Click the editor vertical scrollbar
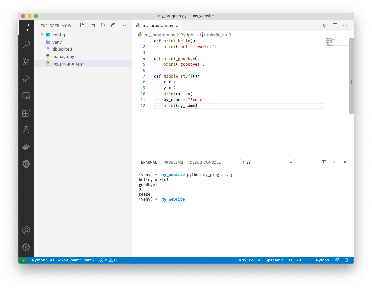Image resolution: width=372 pixels, height=288 pixels. (x=351, y=76)
